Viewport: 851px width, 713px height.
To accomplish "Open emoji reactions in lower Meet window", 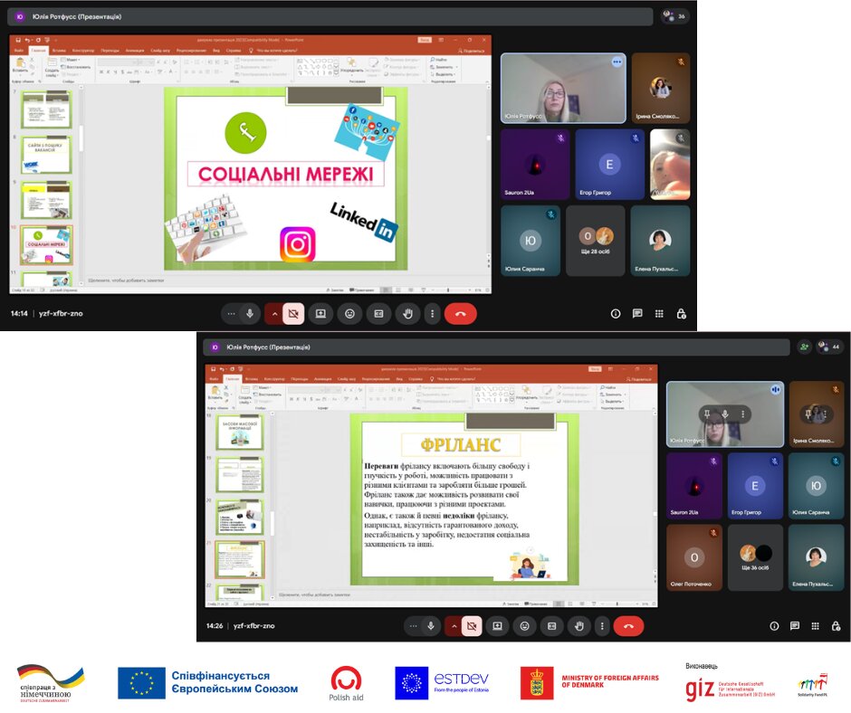I will click(x=525, y=626).
